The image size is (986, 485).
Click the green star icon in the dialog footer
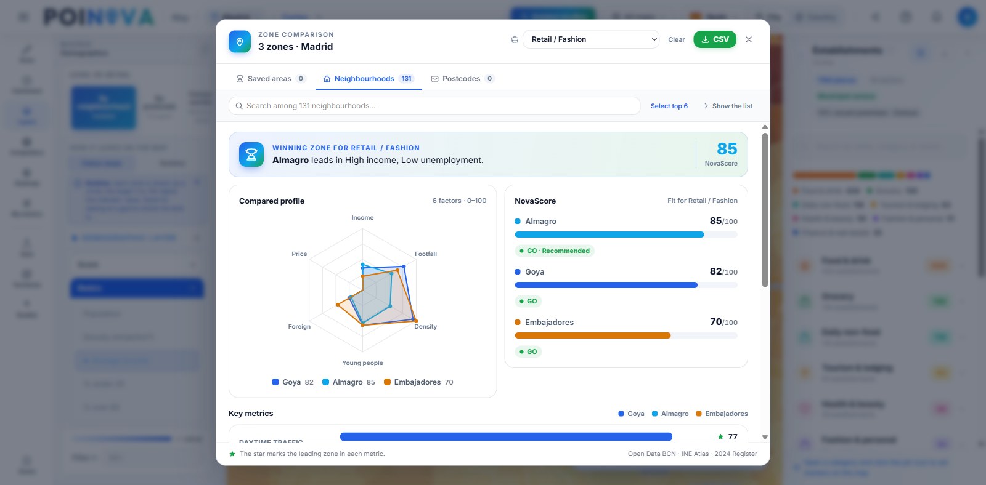pos(232,454)
